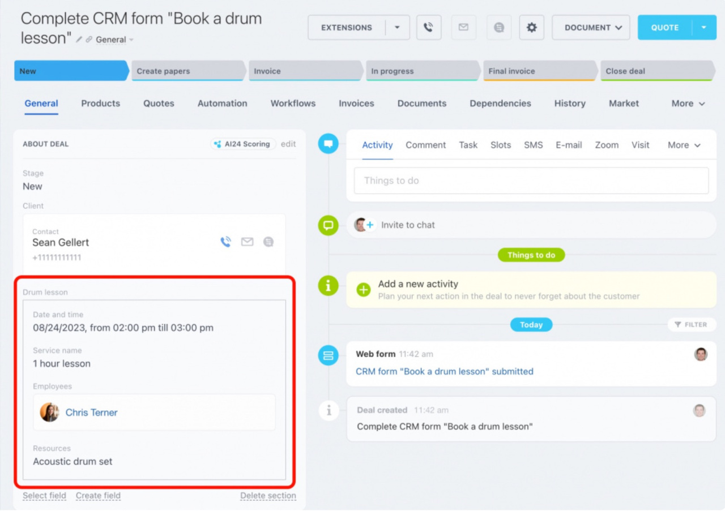Open Chris Terner employee profile link
This screenshot has height=511, width=725.
pyautogui.click(x=91, y=413)
